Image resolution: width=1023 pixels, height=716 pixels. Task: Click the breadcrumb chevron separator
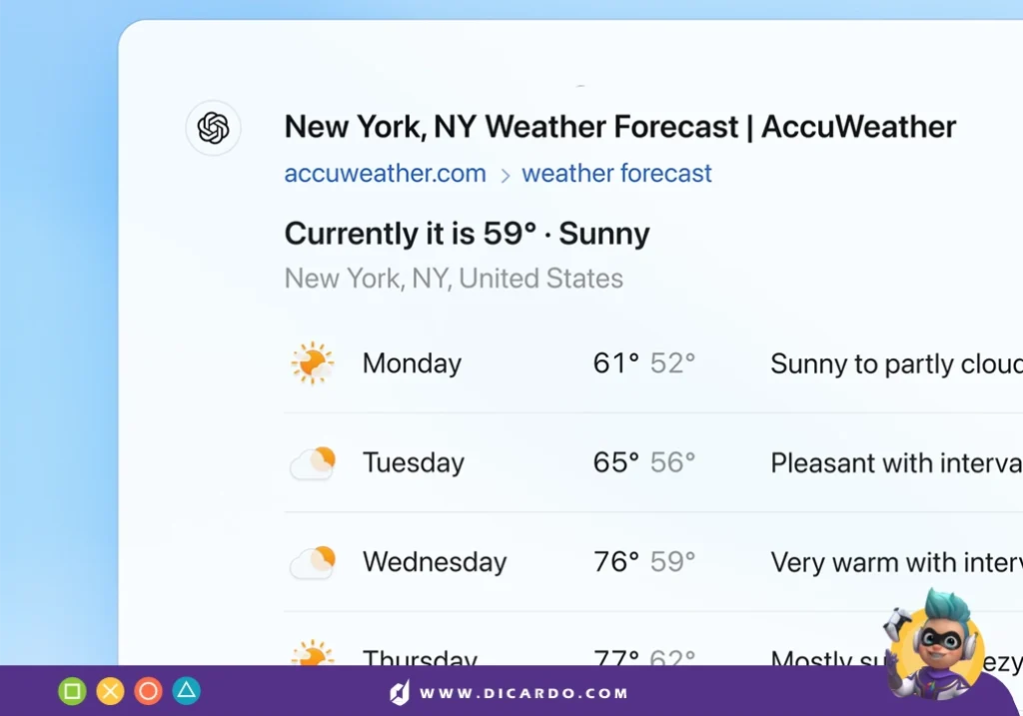point(505,176)
